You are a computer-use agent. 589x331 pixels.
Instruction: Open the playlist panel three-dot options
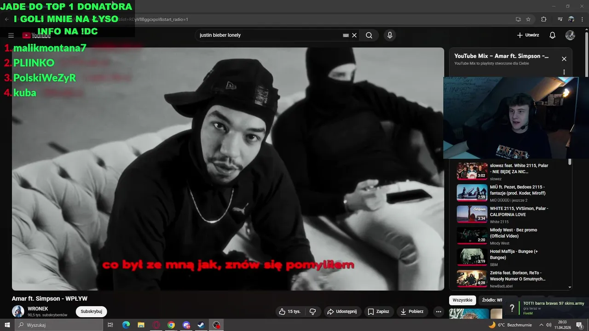point(564,72)
